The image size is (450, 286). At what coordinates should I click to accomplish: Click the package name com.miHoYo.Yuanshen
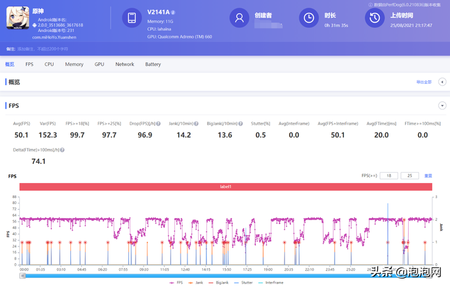(54, 38)
